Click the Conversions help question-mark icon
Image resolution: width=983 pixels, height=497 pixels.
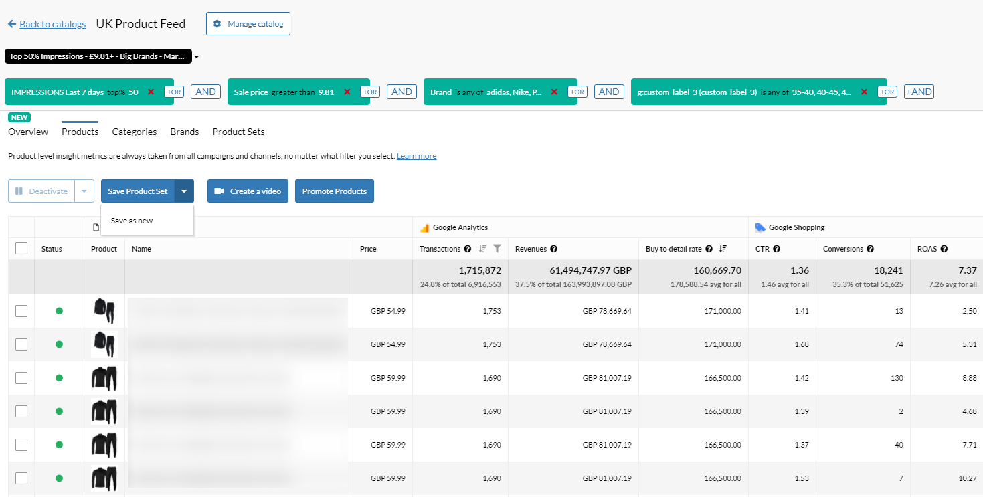tap(870, 249)
